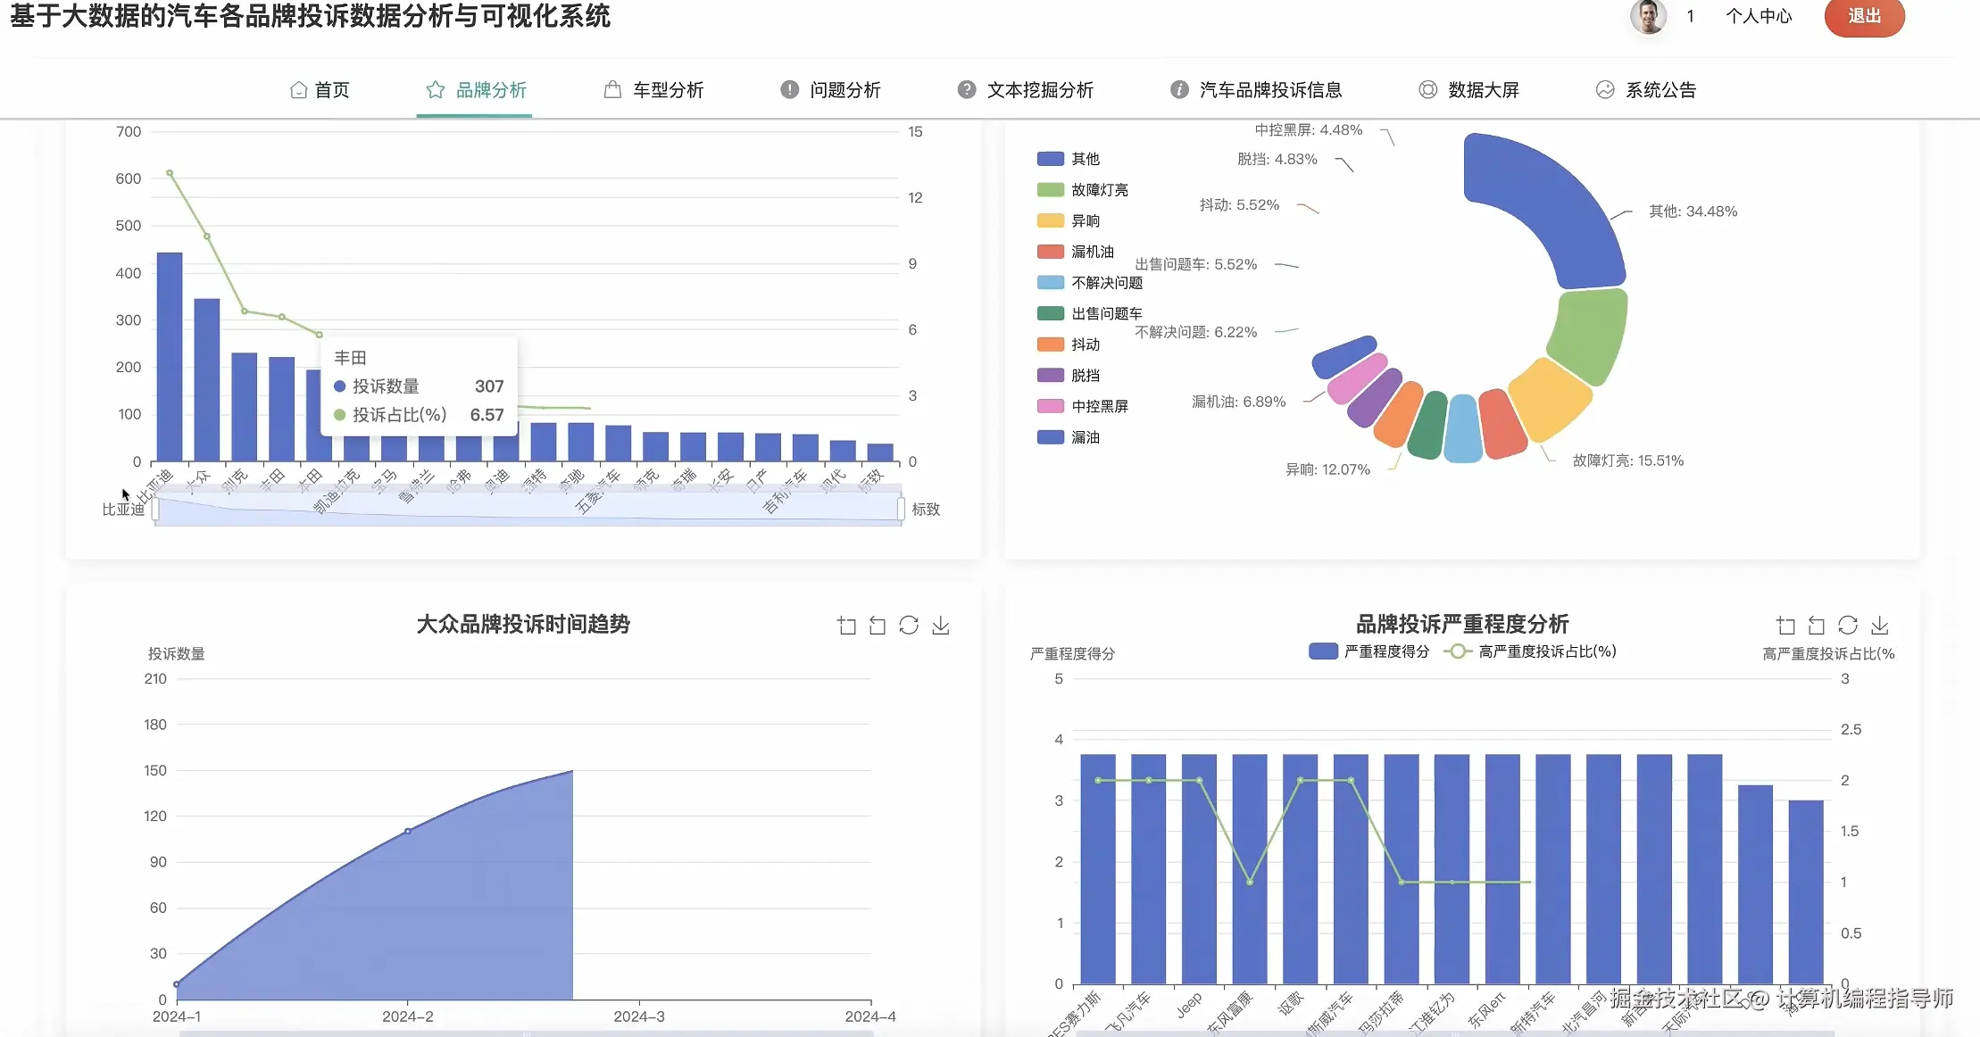Click the left zoom slider handle near 比亚迪
This screenshot has width=1980, height=1037.
(x=155, y=509)
